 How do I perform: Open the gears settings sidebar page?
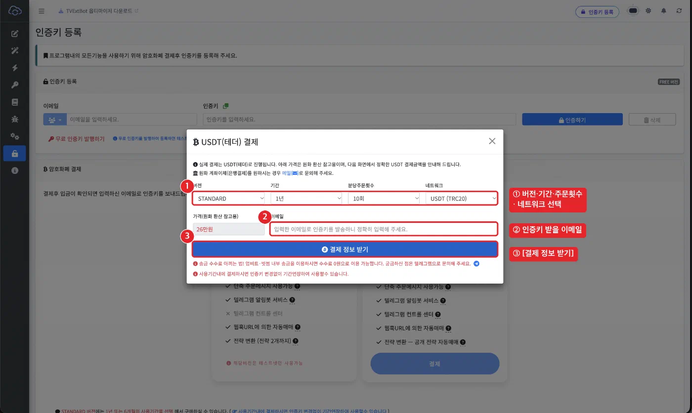coord(15,136)
